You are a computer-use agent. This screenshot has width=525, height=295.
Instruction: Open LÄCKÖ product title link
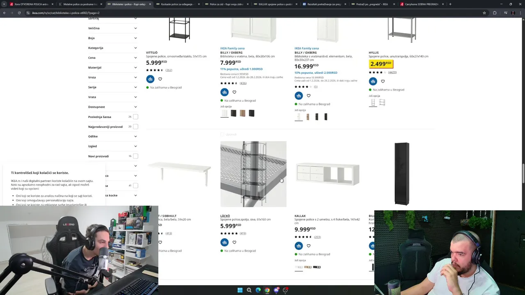tap(225, 216)
